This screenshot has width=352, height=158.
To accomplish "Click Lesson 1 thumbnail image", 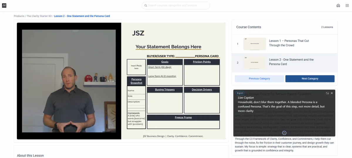I will tap(255, 44).
